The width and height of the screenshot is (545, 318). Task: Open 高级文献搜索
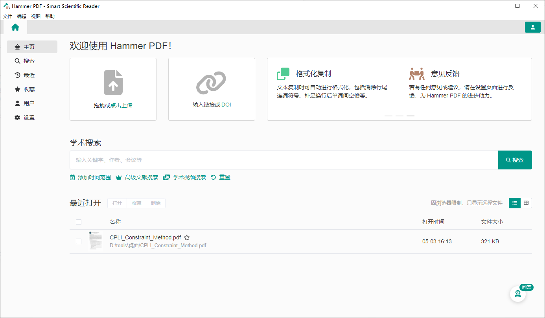click(137, 177)
